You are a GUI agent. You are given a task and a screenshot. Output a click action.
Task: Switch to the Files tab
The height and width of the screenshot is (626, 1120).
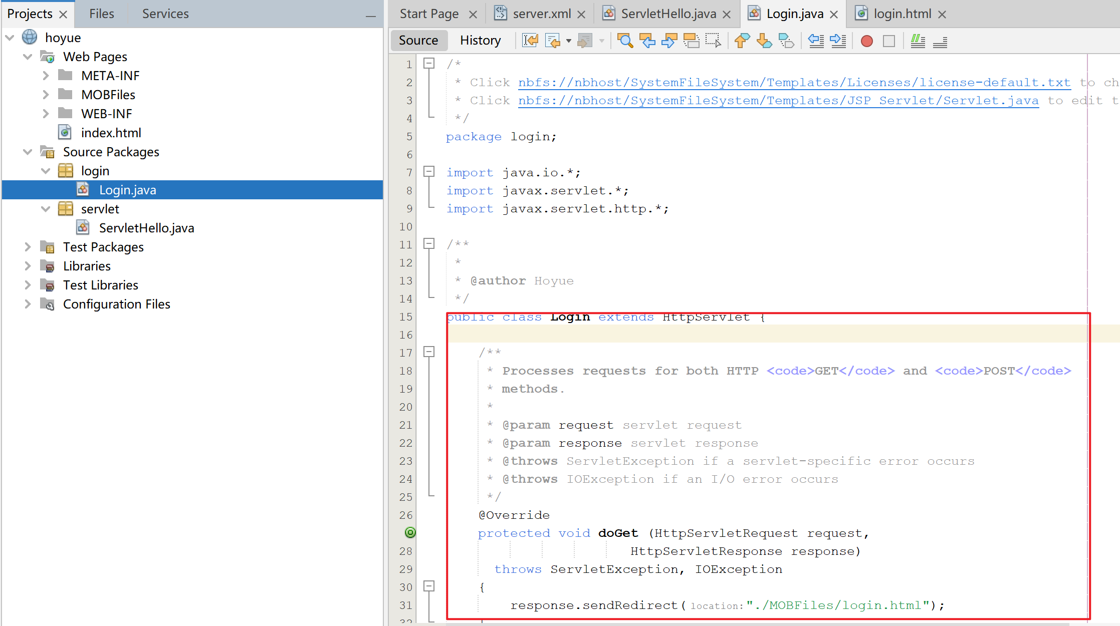click(x=102, y=14)
